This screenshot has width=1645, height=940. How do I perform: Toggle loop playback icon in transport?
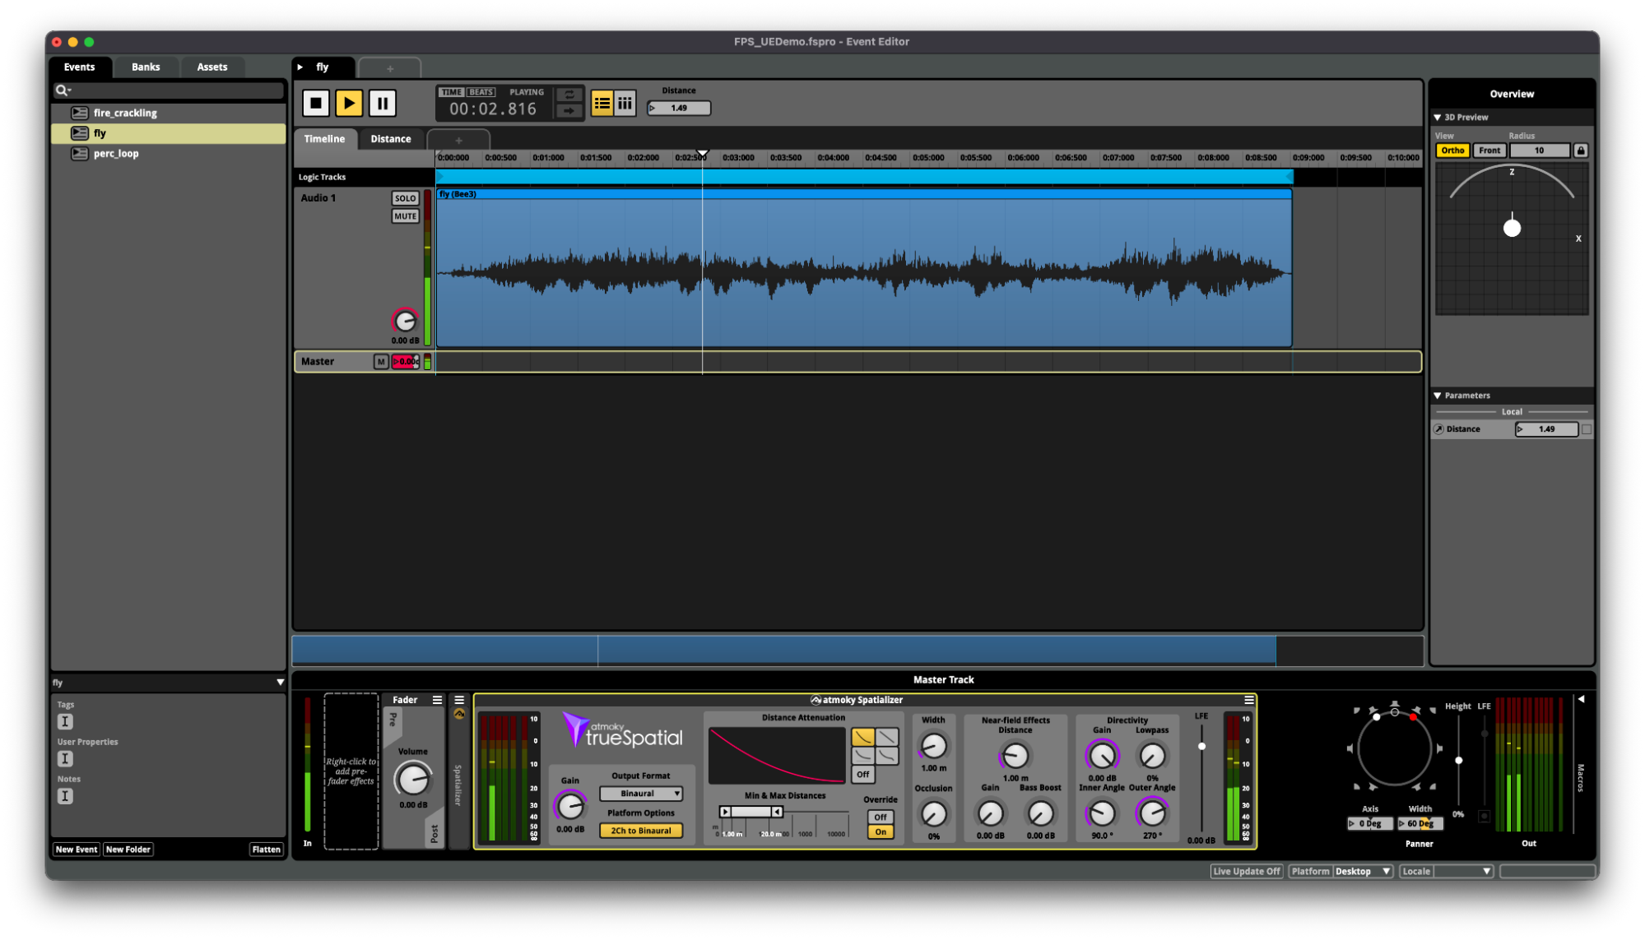pos(569,95)
